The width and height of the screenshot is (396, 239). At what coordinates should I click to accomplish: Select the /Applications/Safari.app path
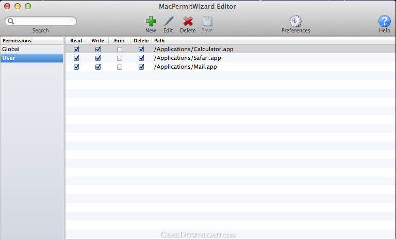(187, 58)
